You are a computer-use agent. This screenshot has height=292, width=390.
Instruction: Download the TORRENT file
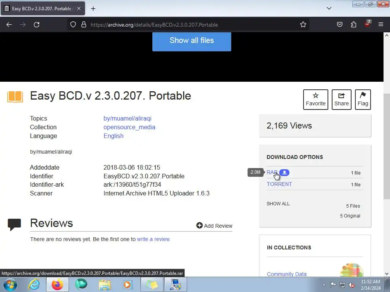click(279, 184)
